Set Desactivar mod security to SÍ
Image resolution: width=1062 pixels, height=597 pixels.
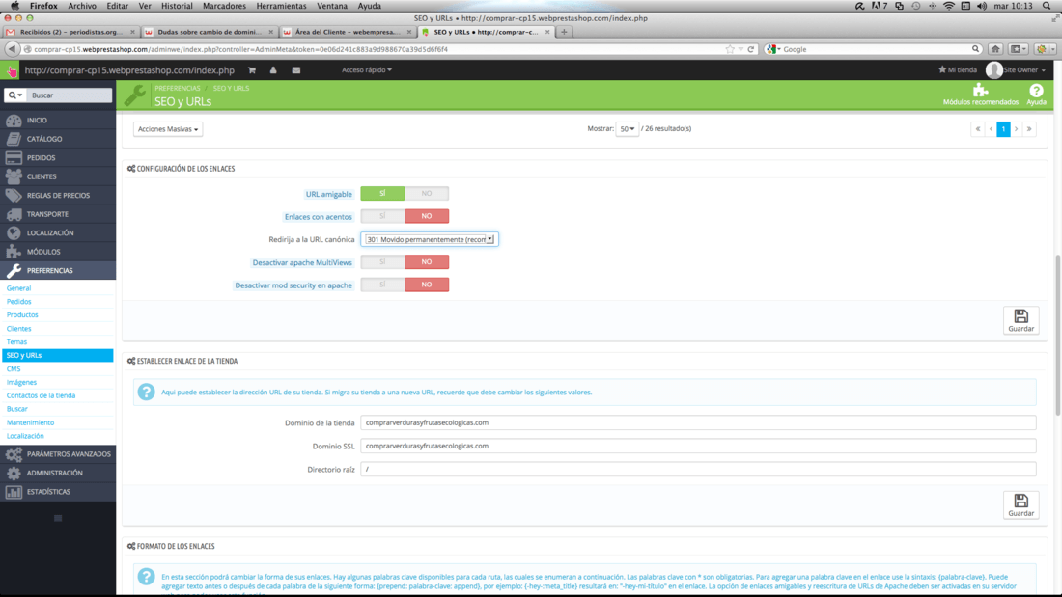tap(382, 285)
